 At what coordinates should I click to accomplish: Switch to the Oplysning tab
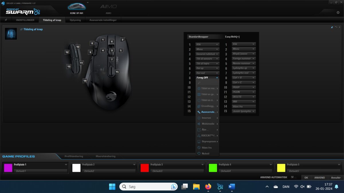point(75,20)
